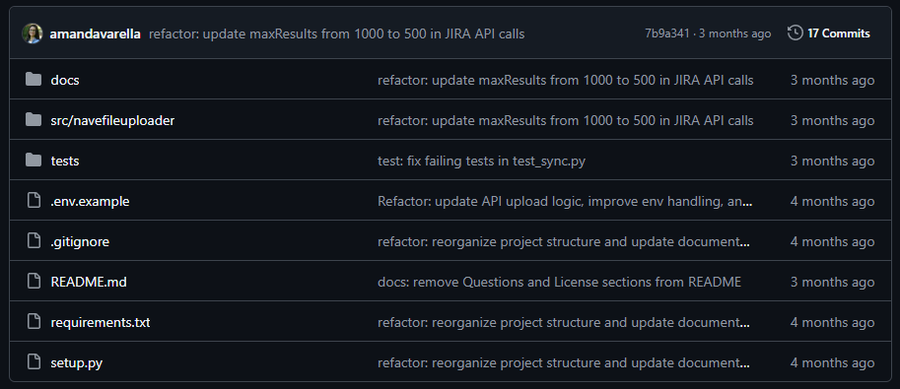This screenshot has width=900, height=389.
Task: Click the commit history clock icon
Action: coord(795,33)
